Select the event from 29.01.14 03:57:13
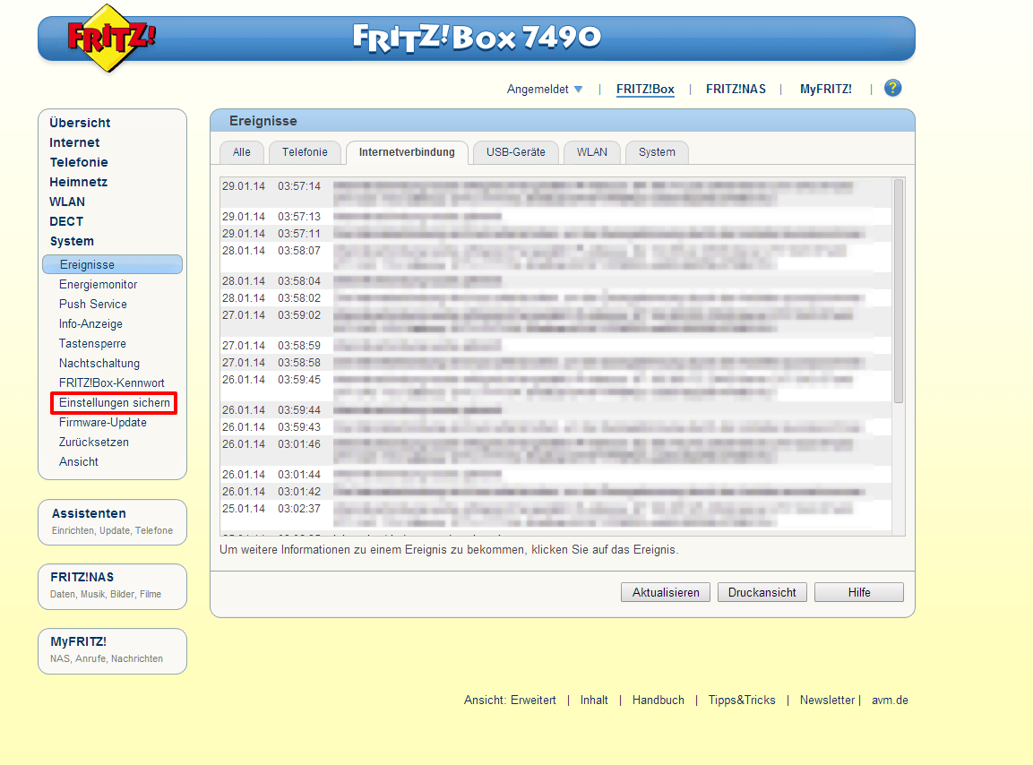Image resolution: width=1033 pixels, height=765 pixels. click(556, 216)
